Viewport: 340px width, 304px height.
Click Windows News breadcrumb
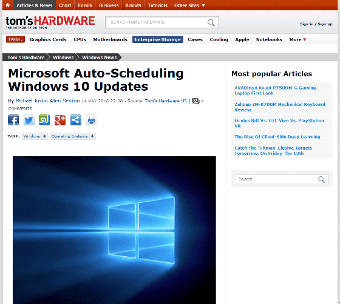coord(100,58)
